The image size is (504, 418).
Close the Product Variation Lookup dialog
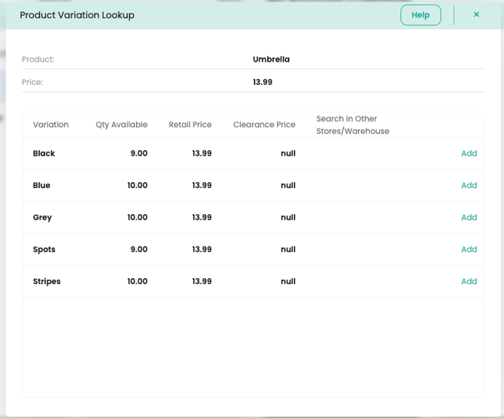tap(476, 15)
